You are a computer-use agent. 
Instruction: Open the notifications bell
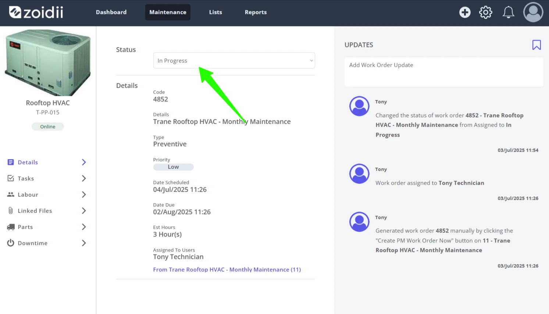coord(509,12)
